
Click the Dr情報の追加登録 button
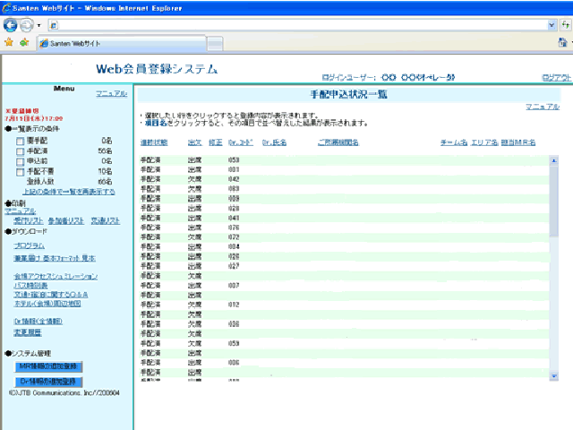[x=48, y=382]
